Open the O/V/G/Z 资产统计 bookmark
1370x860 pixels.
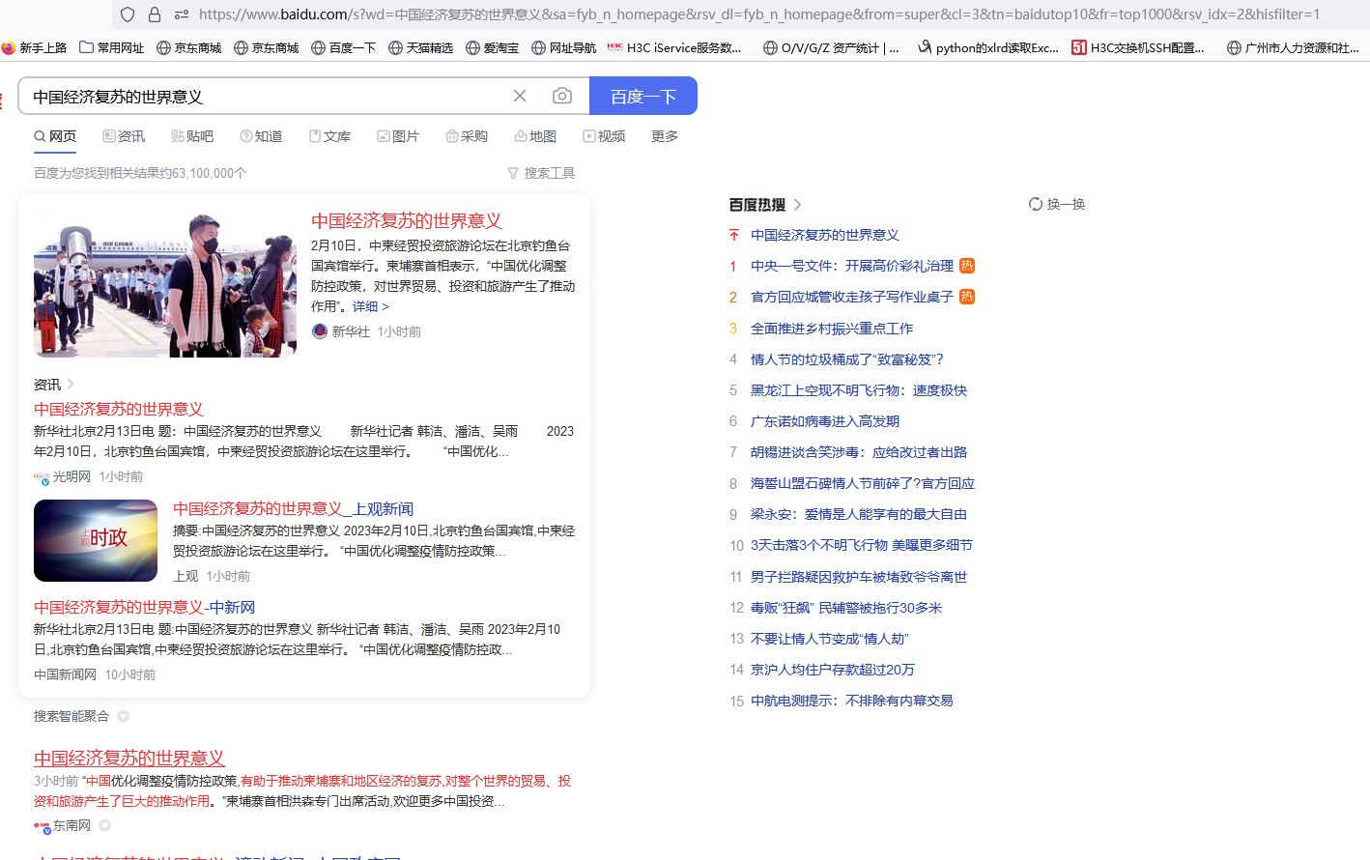point(831,47)
